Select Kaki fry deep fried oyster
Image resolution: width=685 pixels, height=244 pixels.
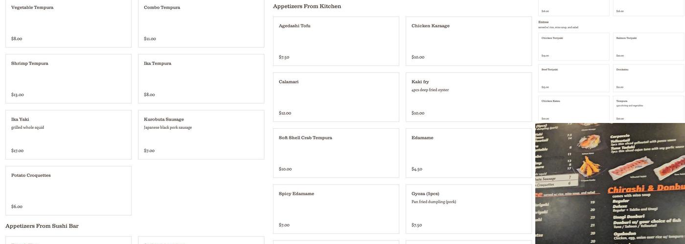pyautogui.click(x=469, y=97)
